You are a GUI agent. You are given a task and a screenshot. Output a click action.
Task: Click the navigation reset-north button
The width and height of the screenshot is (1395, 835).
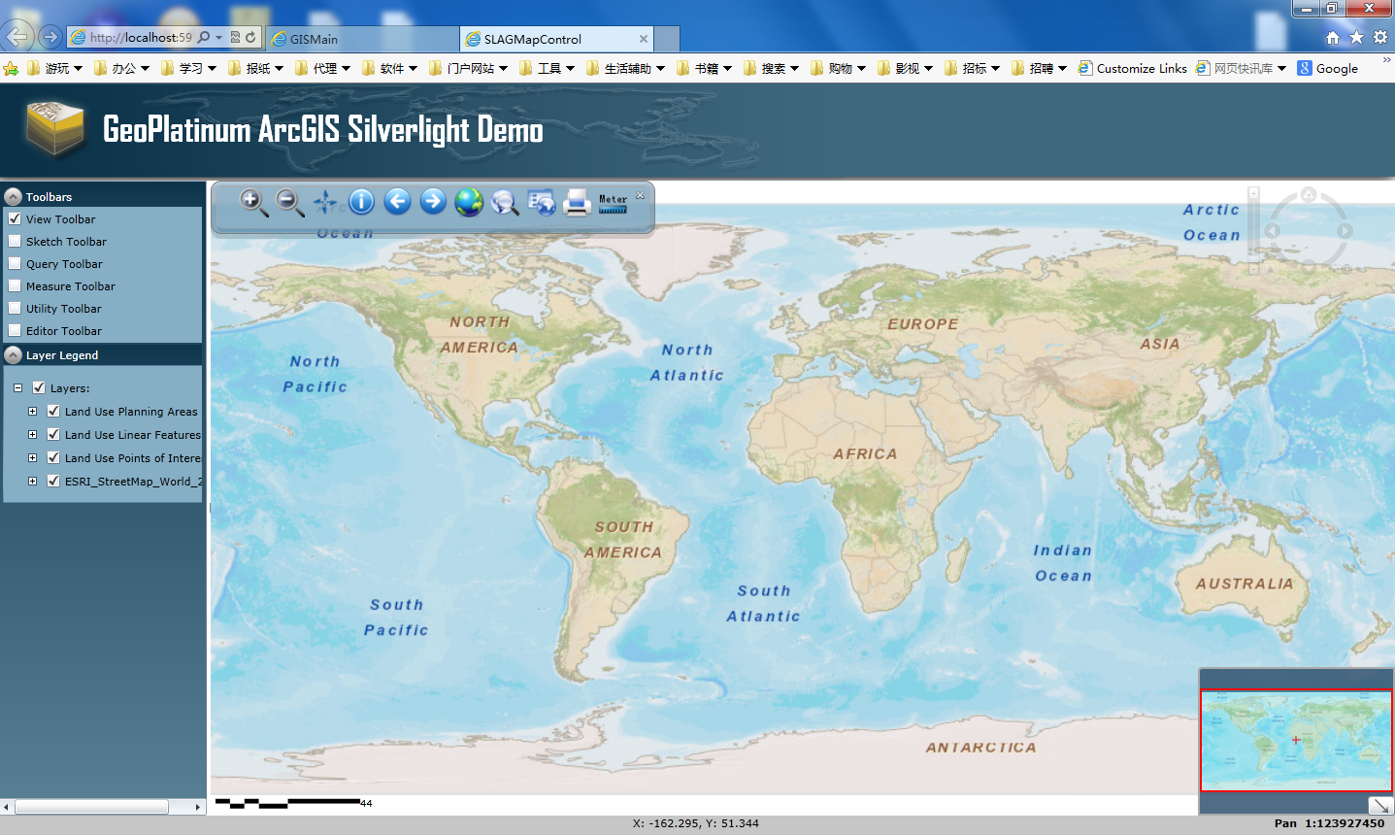pyautogui.click(x=1271, y=269)
